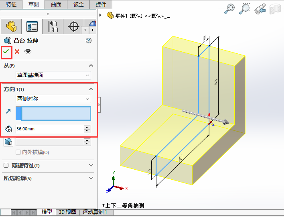Click the part icon in flyout tree
The height and width of the screenshot is (217, 284).
(110, 15)
